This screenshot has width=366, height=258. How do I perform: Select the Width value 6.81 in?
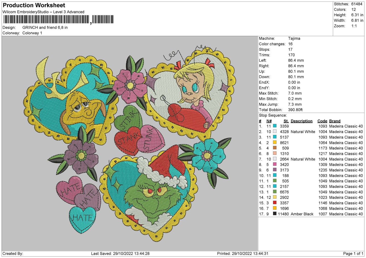357,20
